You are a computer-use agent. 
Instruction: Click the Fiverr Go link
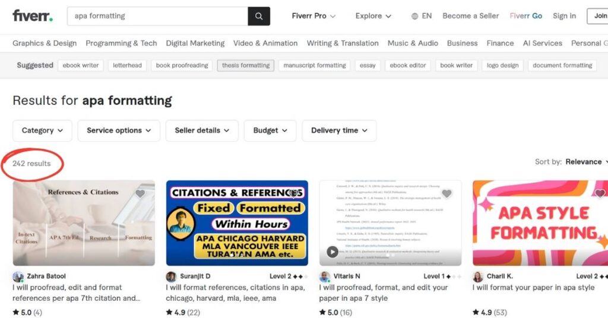tap(526, 16)
